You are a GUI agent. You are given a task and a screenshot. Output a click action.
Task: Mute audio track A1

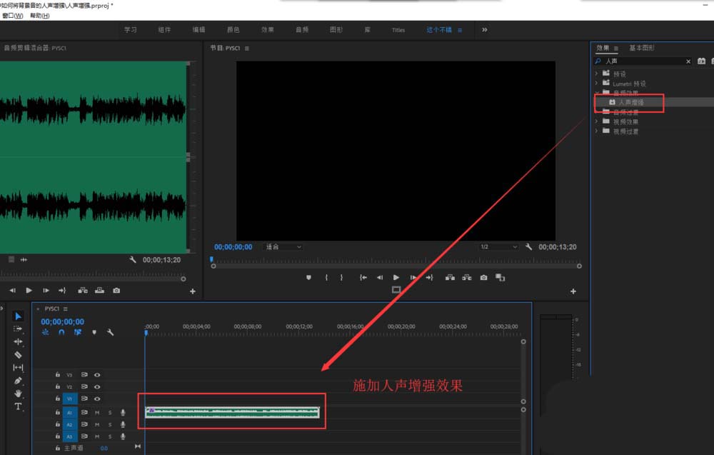97,413
